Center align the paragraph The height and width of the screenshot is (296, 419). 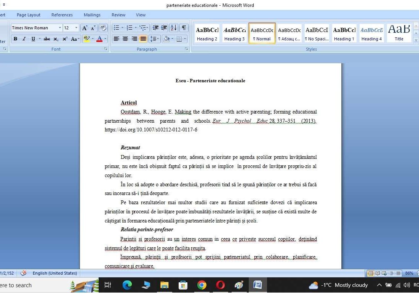[125, 39]
